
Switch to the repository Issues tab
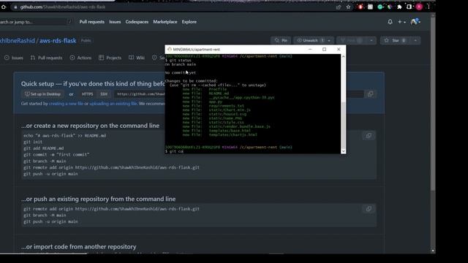14,58
